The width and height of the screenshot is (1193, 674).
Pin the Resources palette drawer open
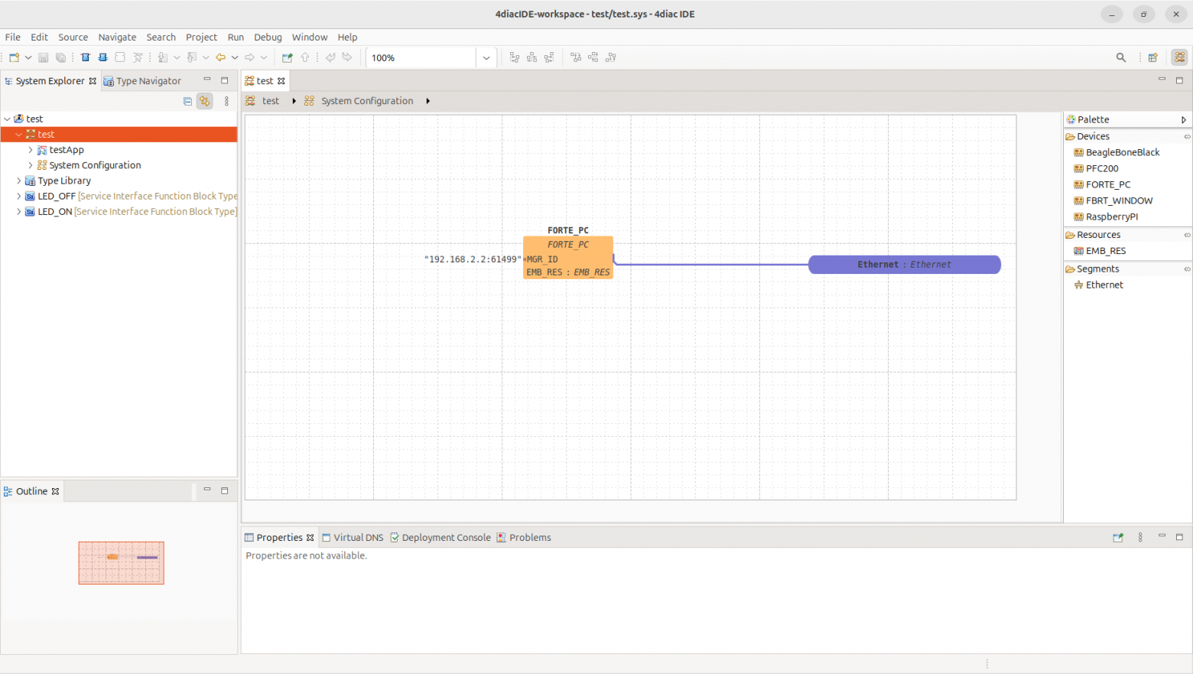(x=1187, y=236)
